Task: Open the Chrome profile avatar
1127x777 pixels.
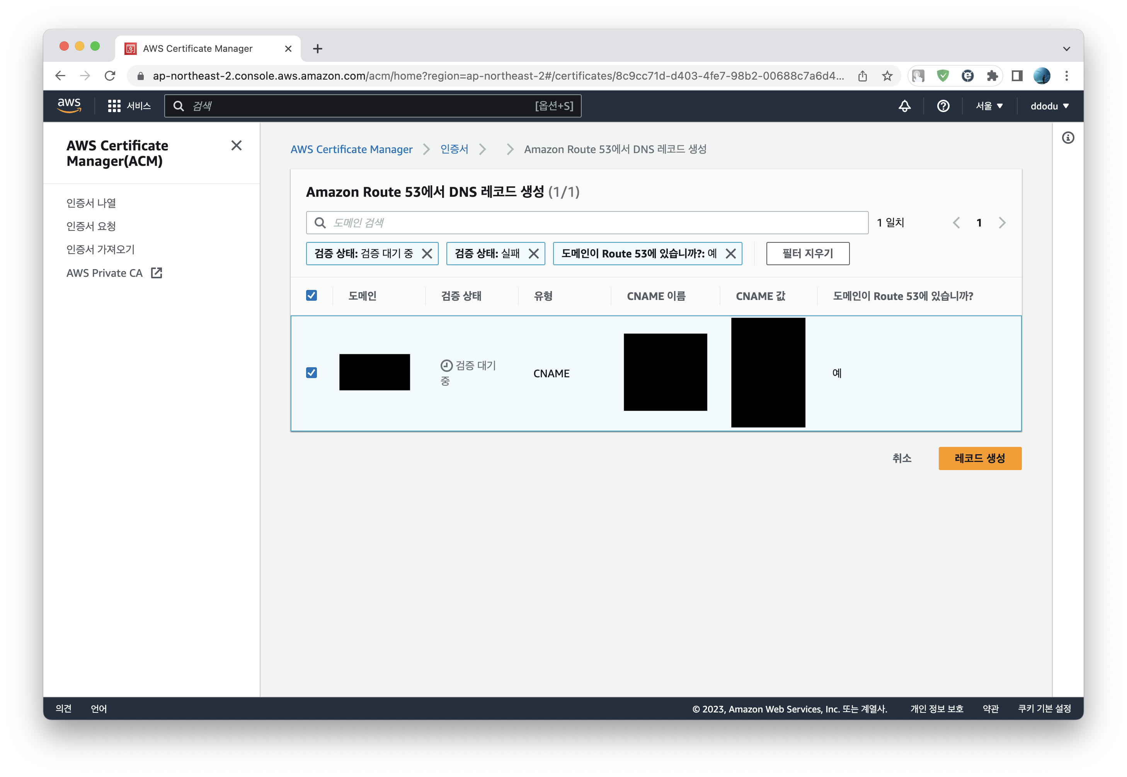Action: tap(1042, 75)
